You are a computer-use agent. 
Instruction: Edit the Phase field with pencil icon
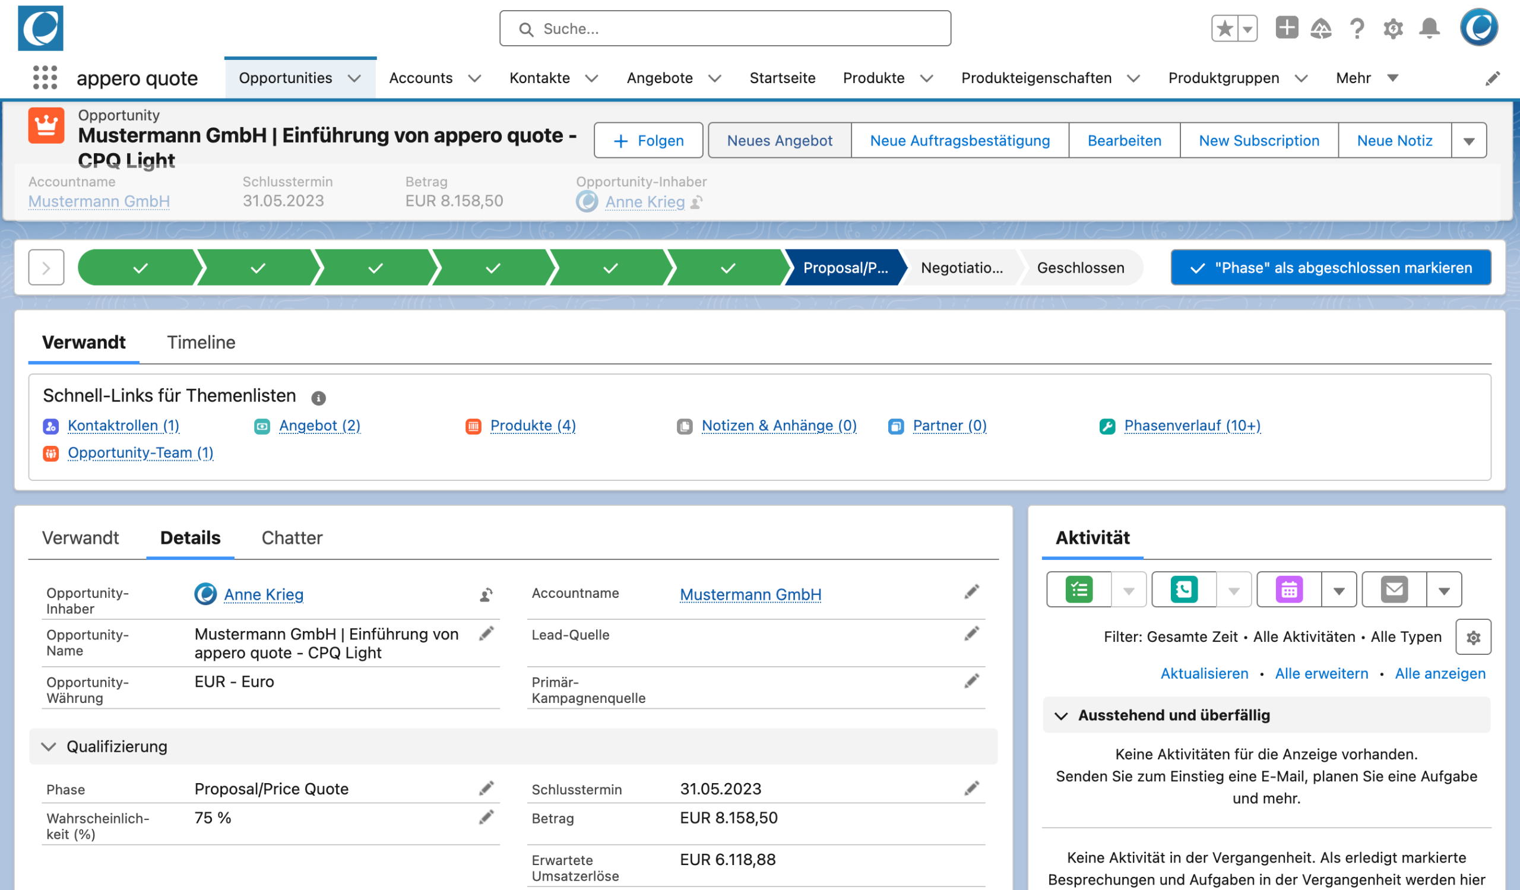[x=486, y=788]
